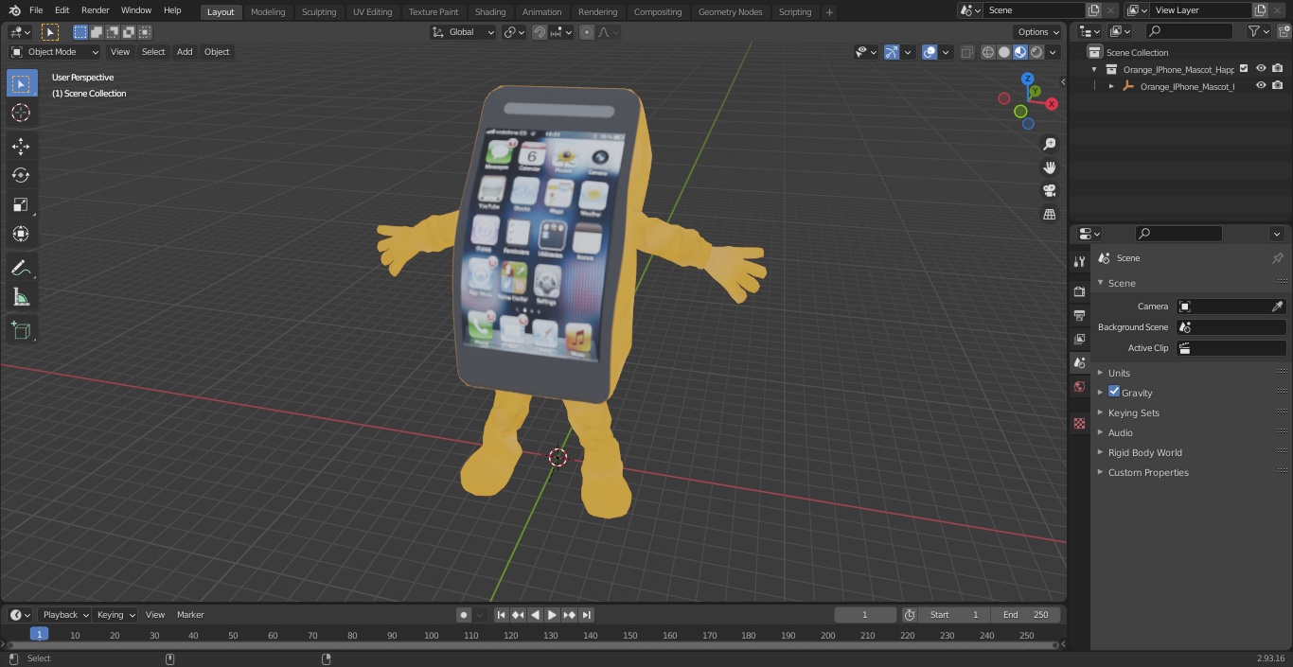Exclude Orange_IPhone_Mascot_Happ collection via checkbox
This screenshot has height=667, width=1293.
[1244, 68]
